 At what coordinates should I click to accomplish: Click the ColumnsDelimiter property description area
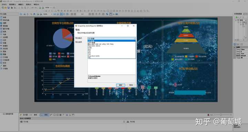coord(112,79)
